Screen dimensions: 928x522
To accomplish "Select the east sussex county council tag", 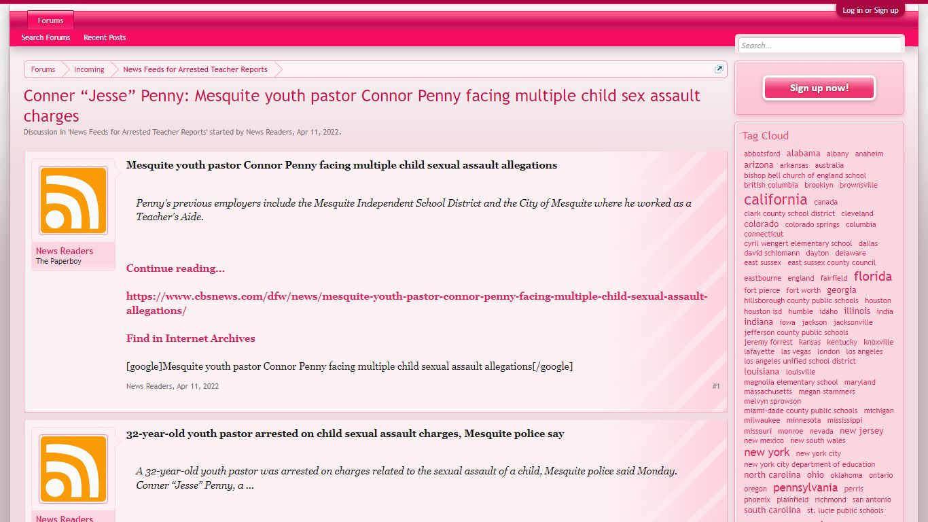I will [832, 262].
